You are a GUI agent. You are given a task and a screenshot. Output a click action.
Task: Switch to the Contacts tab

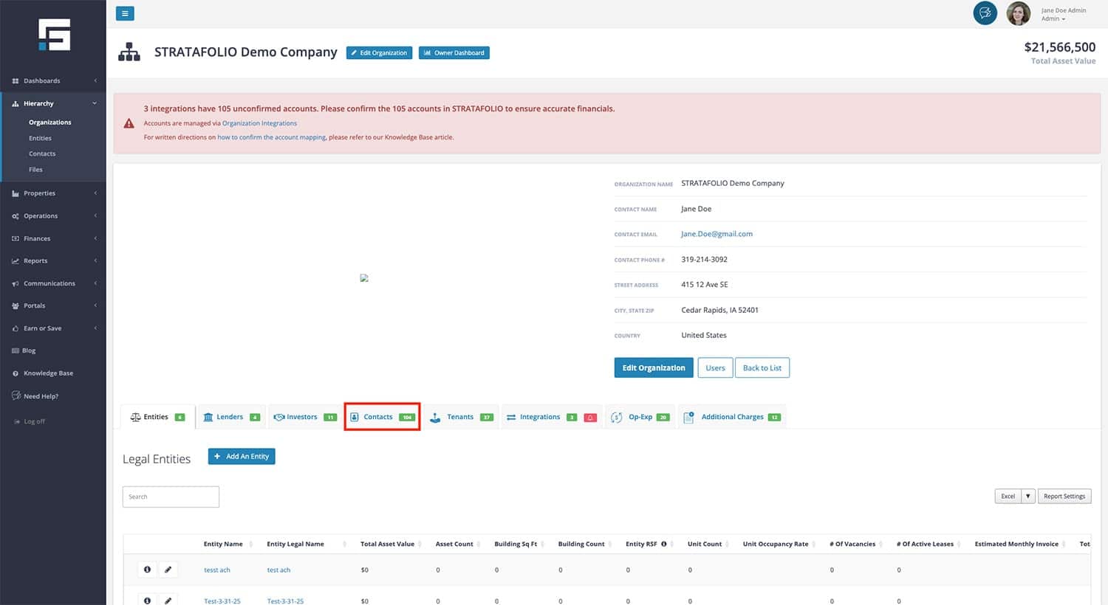(382, 417)
